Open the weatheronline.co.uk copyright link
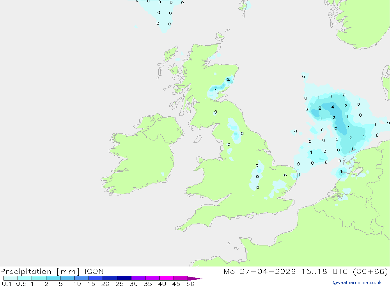Viewport: 390px width, 286px height. click(357, 282)
